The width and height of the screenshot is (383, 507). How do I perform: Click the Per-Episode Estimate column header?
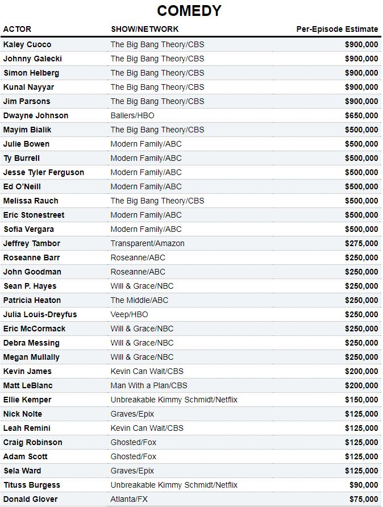[337, 29]
